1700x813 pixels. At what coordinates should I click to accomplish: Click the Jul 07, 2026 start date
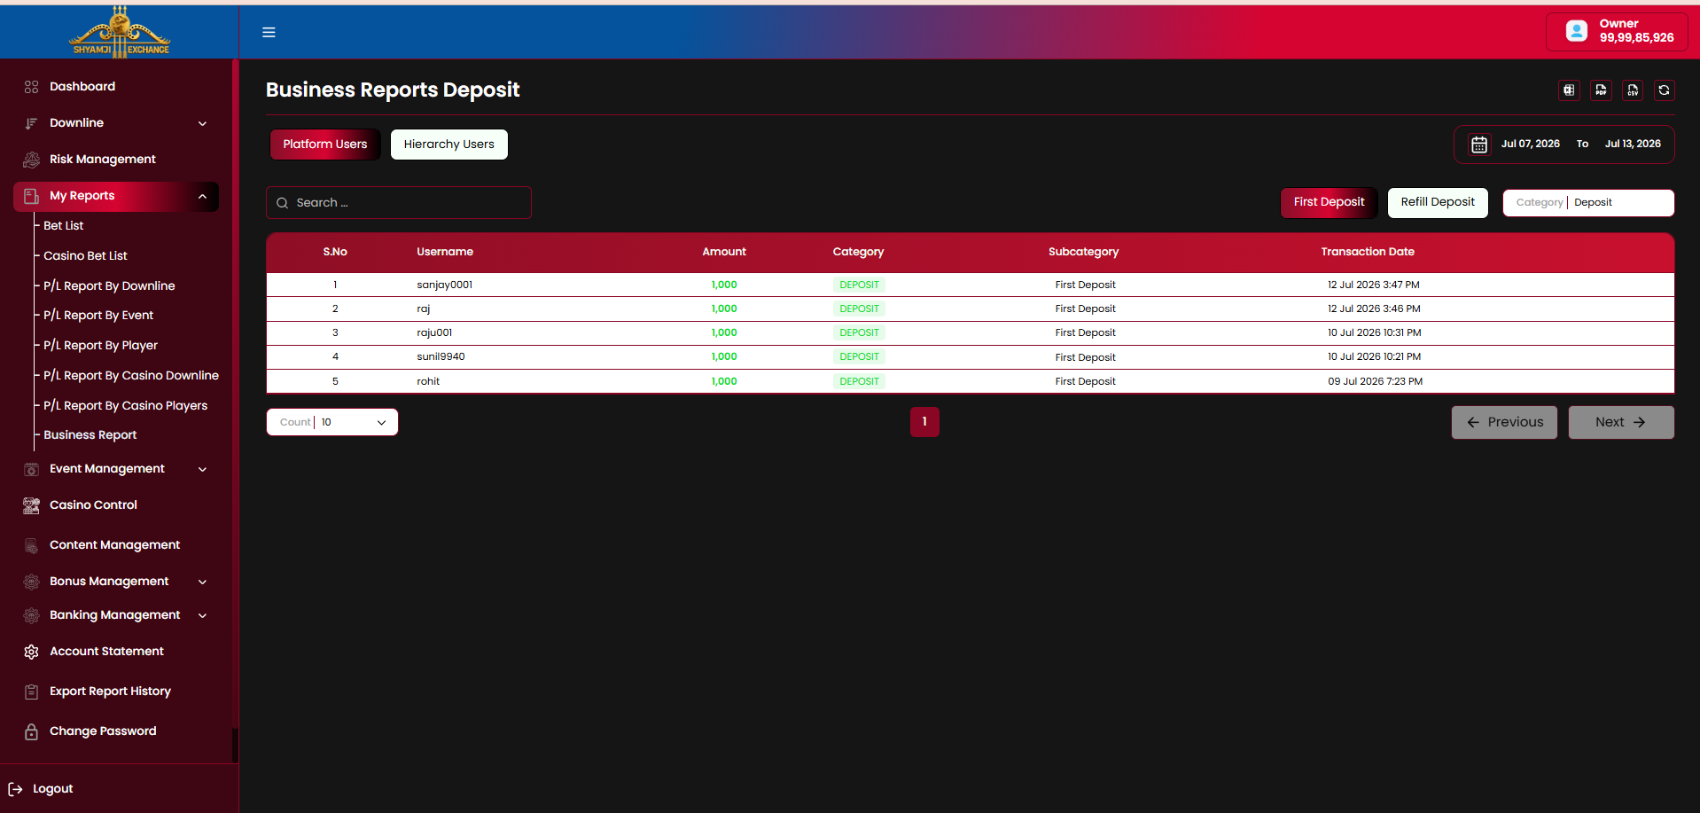tap(1531, 144)
